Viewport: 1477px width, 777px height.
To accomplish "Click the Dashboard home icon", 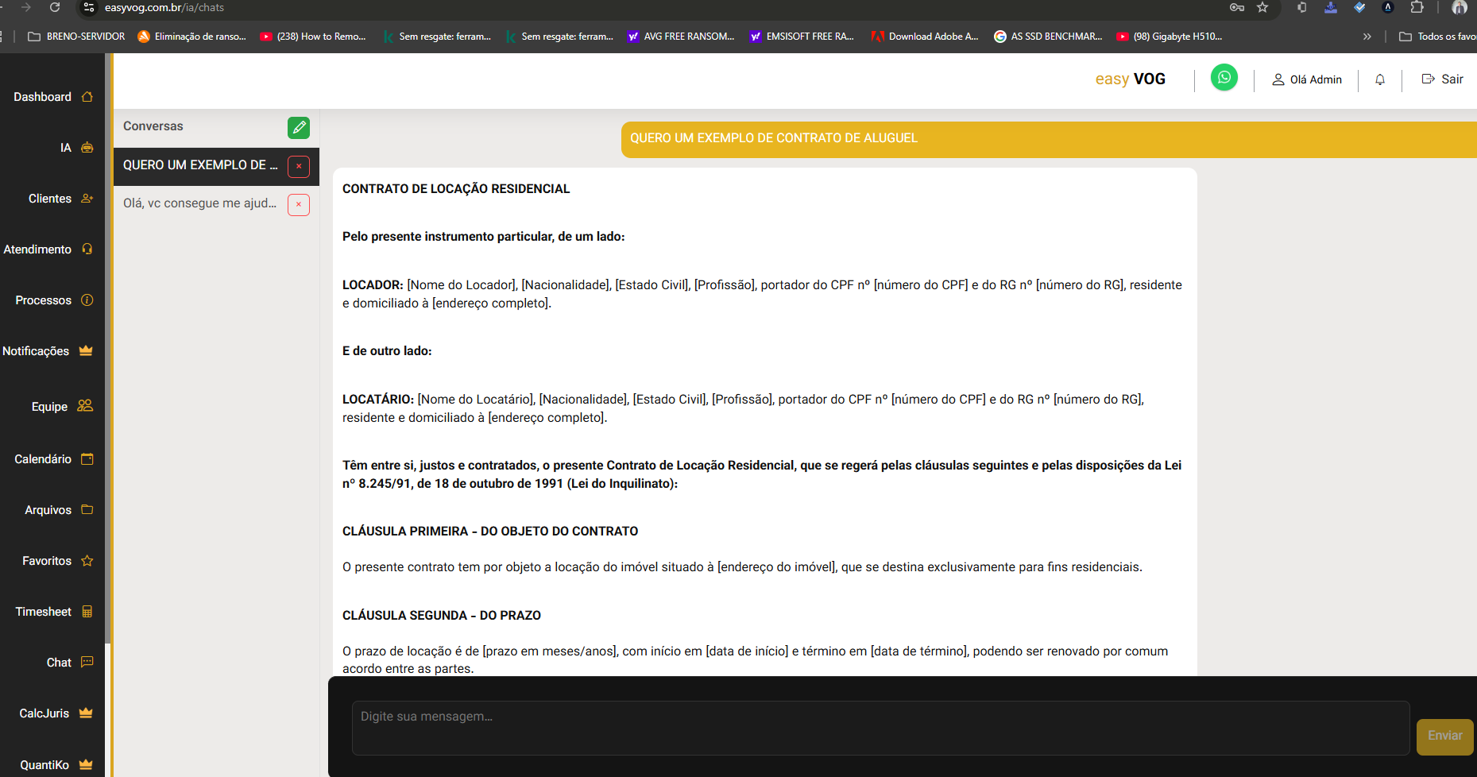I will coord(87,97).
